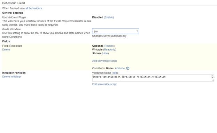Screen dimensions: 217x133
Task: Click the 'Guide Workflow' label
Action: click(x=11, y=29)
